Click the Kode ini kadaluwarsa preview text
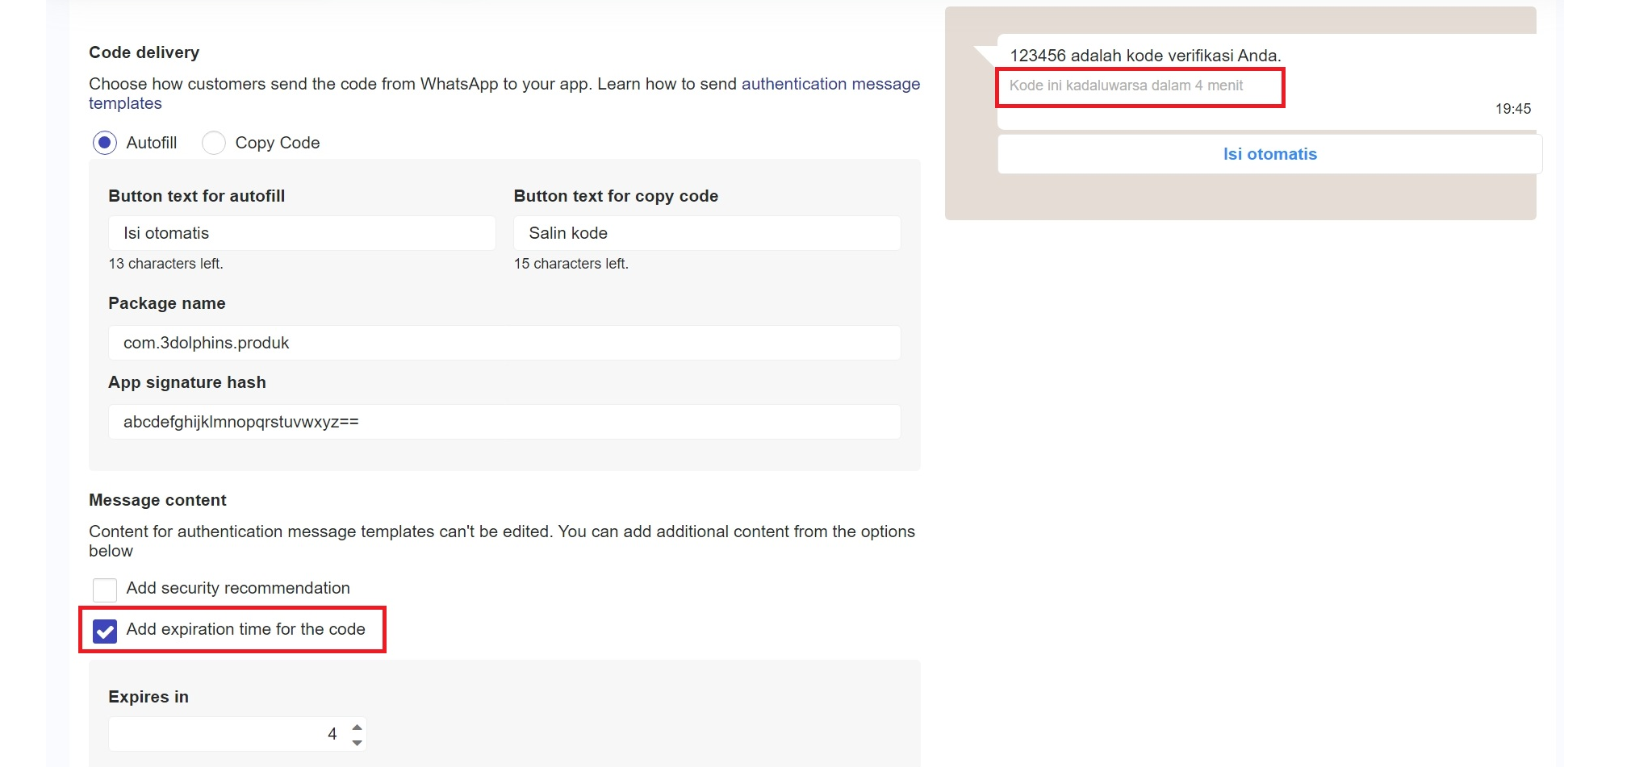Screen dimensions: 1635x767 click(x=1126, y=85)
